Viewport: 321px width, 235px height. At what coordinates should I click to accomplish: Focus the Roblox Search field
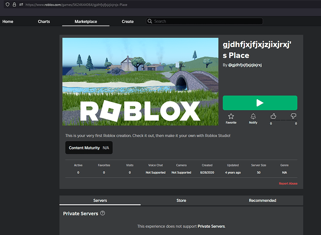[204, 21]
